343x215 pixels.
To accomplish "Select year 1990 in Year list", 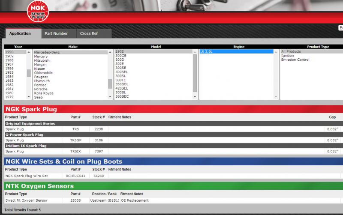I will click(x=15, y=52).
